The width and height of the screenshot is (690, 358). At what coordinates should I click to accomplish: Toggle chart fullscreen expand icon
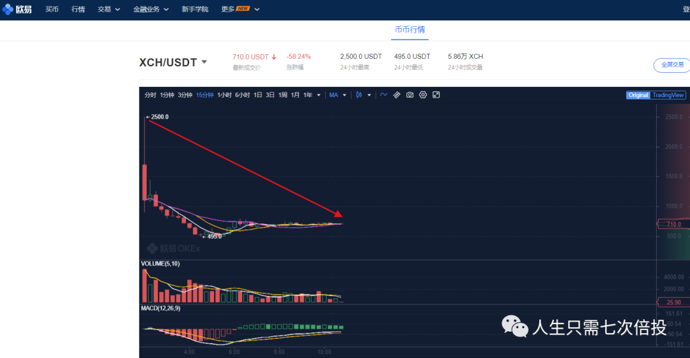[436, 95]
